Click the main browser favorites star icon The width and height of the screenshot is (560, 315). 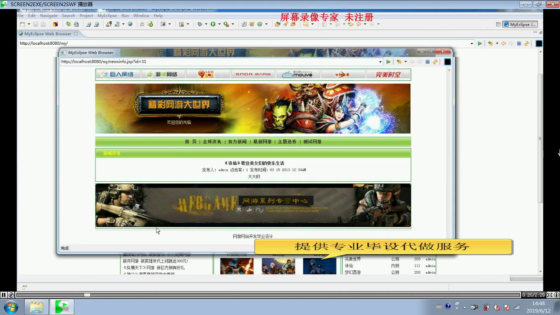pyautogui.click(x=490, y=43)
